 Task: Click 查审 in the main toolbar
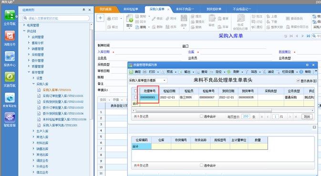223,19
